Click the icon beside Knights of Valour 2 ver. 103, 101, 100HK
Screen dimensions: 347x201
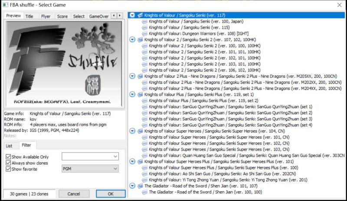pyautogui.click(x=144, y=64)
